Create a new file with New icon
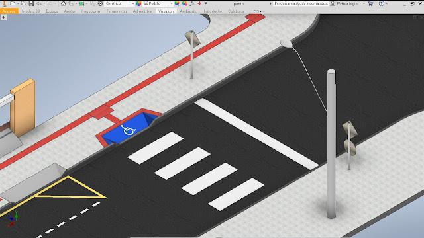This screenshot has height=238, width=424. point(13,3)
